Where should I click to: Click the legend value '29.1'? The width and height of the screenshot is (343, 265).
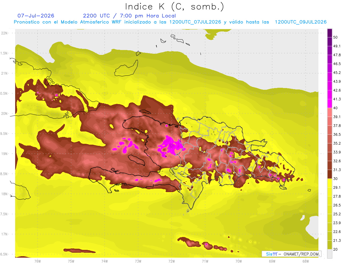tap(337, 188)
